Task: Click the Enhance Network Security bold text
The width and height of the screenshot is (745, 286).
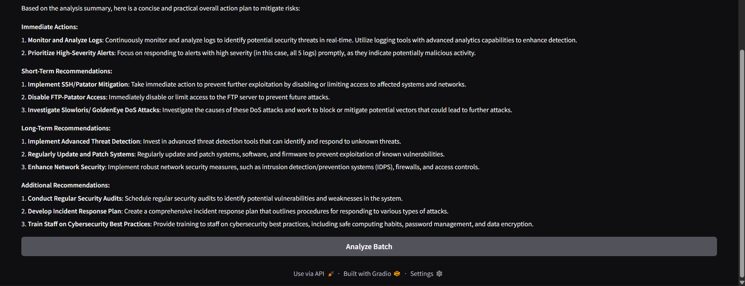Action: [66, 167]
